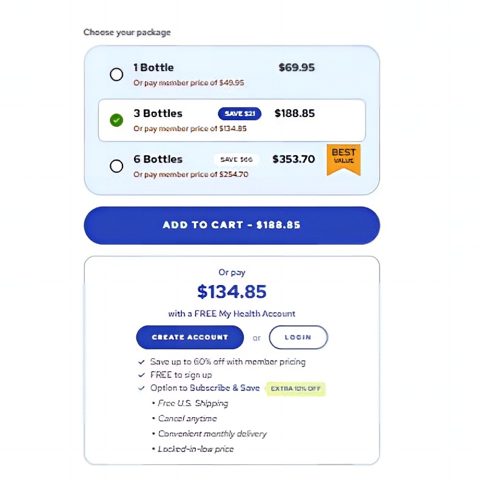Click the Create Account button
The width and height of the screenshot is (485, 485).
(x=190, y=337)
